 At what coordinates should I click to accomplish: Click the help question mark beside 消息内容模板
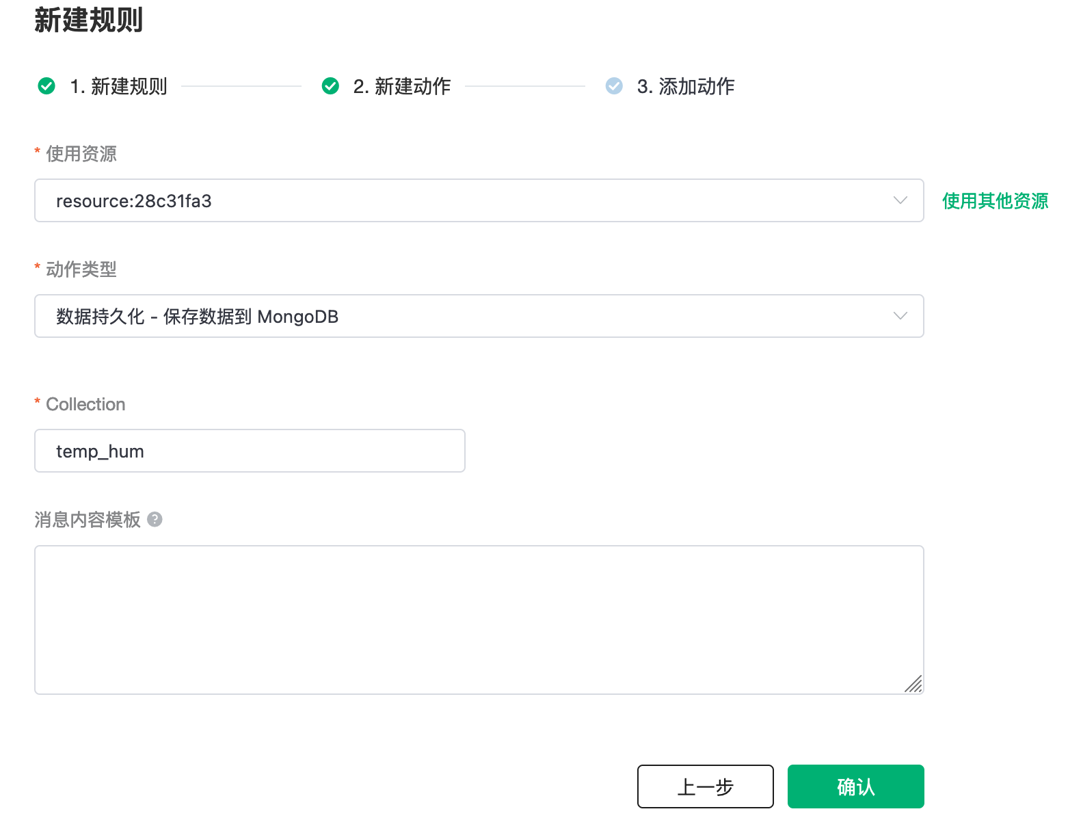155,520
